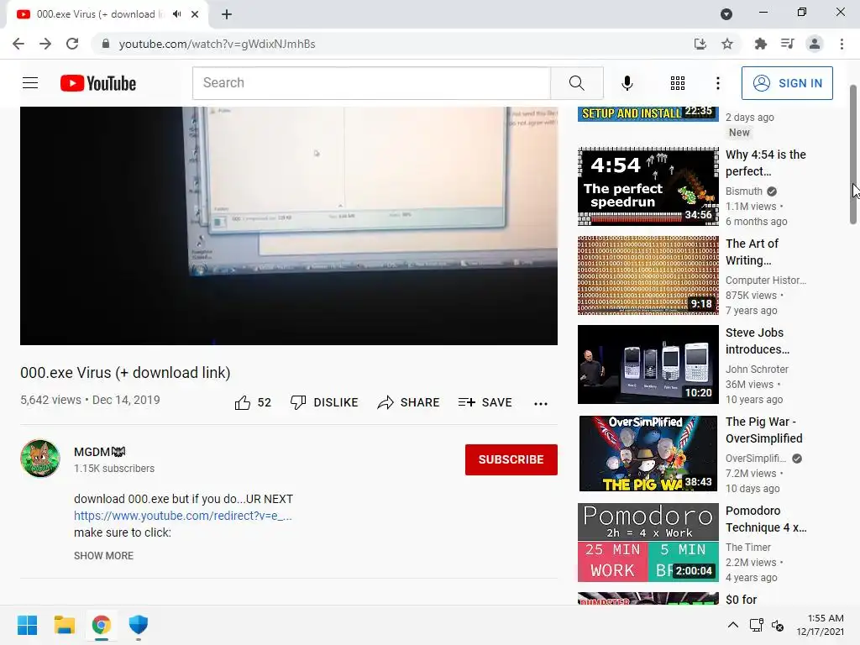Expand description with SHOW MORE
The image size is (860, 645).
(103, 556)
